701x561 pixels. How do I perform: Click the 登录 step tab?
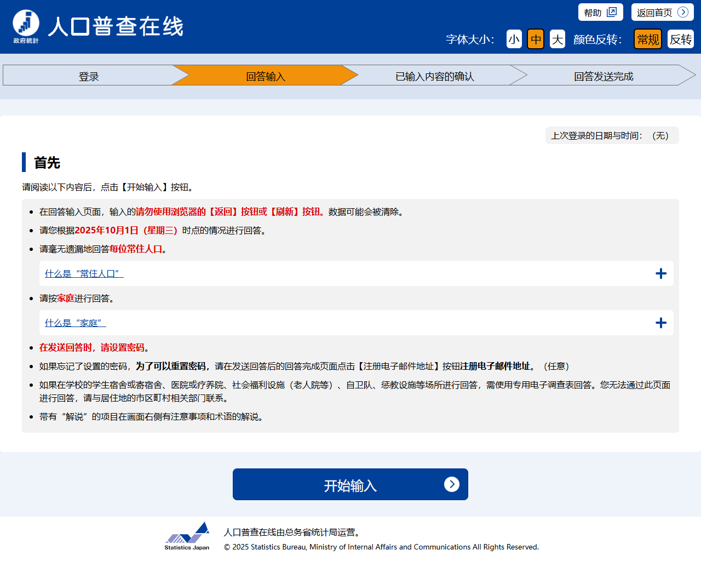click(x=89, y=76)
